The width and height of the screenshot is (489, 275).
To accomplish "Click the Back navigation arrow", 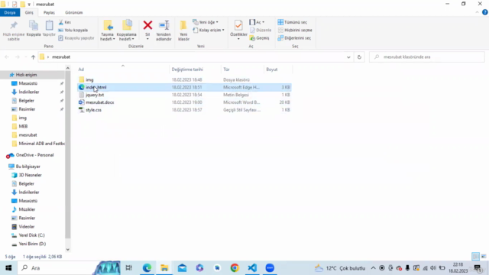I will click(7, 57).
